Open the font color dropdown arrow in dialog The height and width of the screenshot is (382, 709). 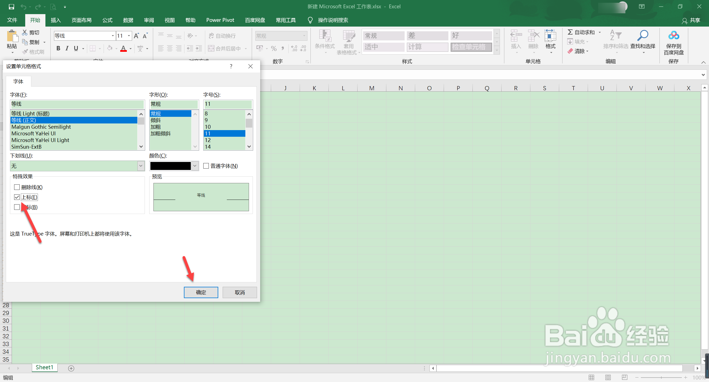tap(195, 166)
